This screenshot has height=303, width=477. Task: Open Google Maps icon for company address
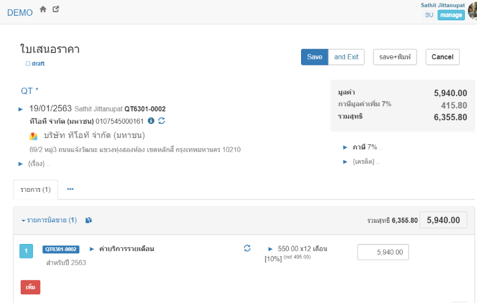[34, 136]
